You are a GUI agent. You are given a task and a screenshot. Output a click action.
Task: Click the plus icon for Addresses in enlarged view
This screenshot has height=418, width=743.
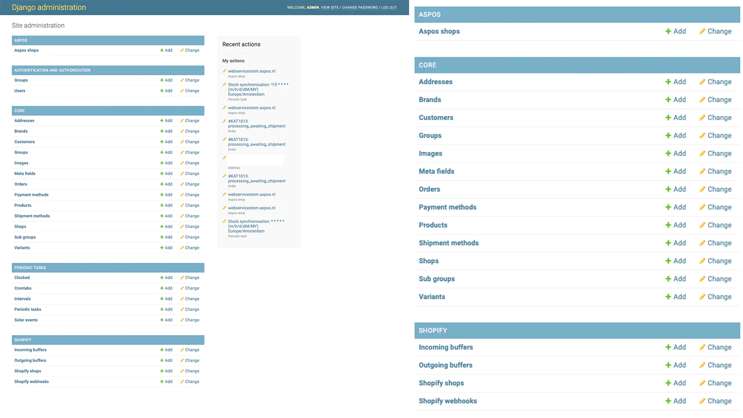point(668,82)
